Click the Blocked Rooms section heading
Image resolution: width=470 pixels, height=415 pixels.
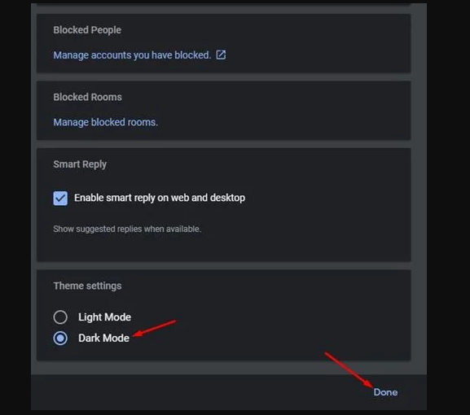pos(87,97)
